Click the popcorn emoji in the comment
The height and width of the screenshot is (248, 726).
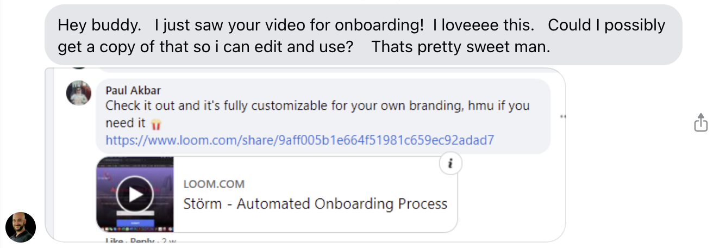coord(157,124)
